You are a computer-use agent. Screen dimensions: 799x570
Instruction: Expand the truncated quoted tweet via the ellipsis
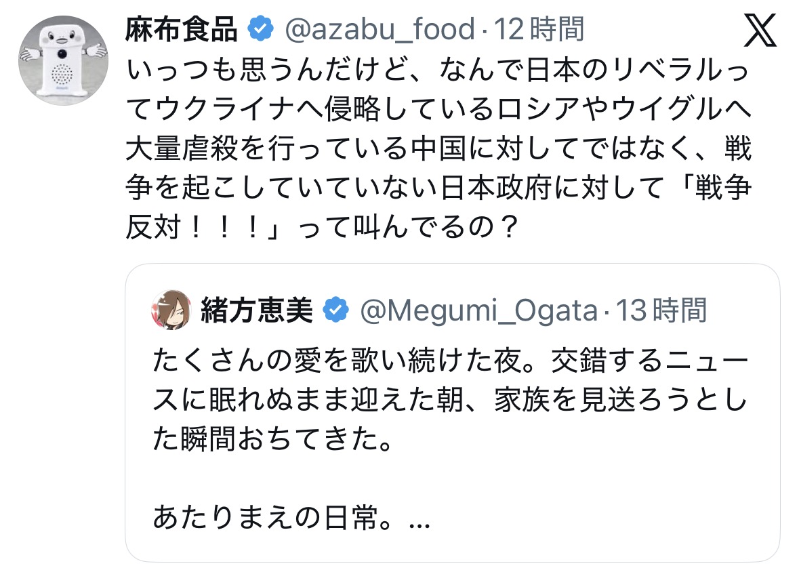coord(420,521)
